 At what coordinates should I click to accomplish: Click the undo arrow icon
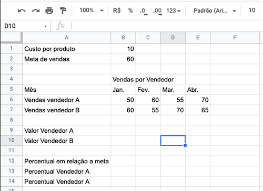point(22,10)
